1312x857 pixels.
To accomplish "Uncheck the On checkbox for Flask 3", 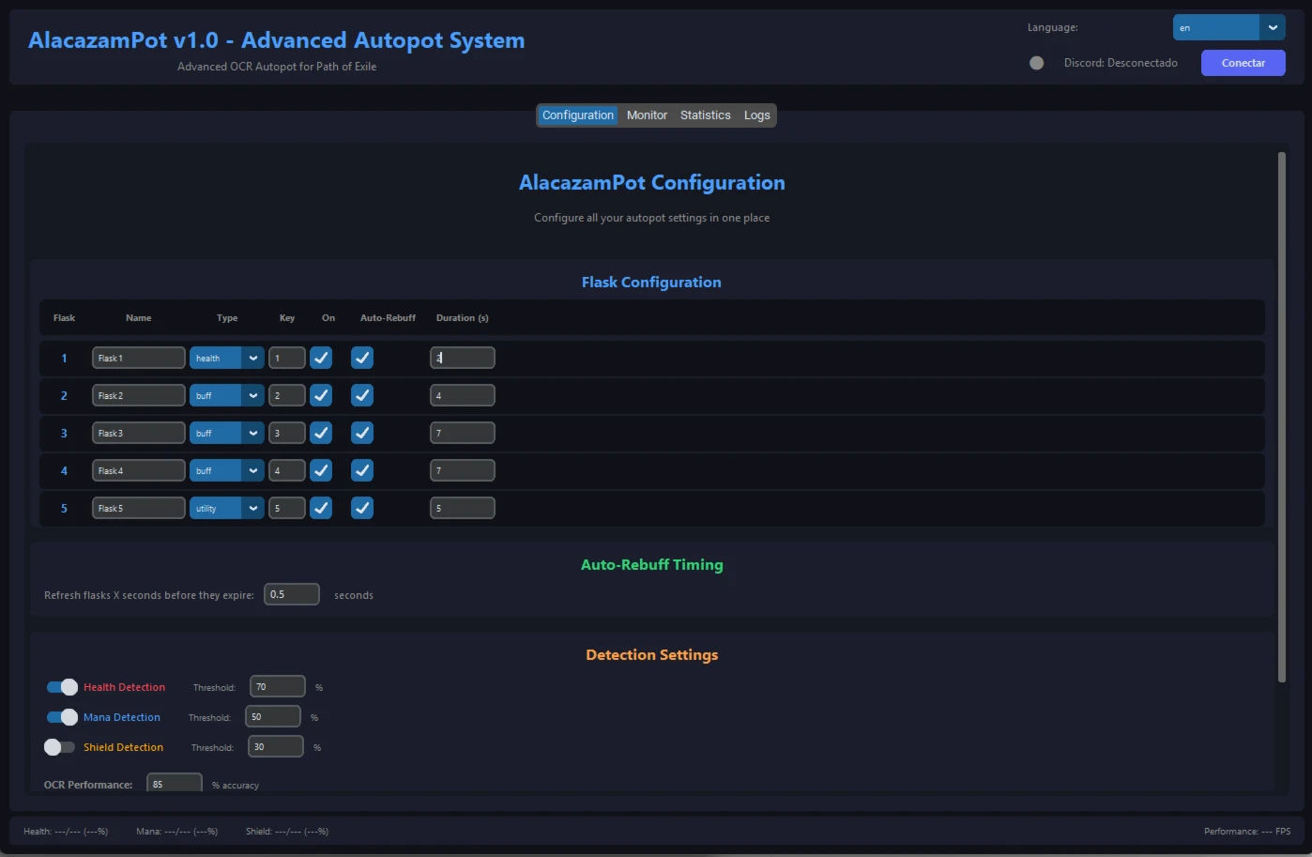I will coord(321,433).
